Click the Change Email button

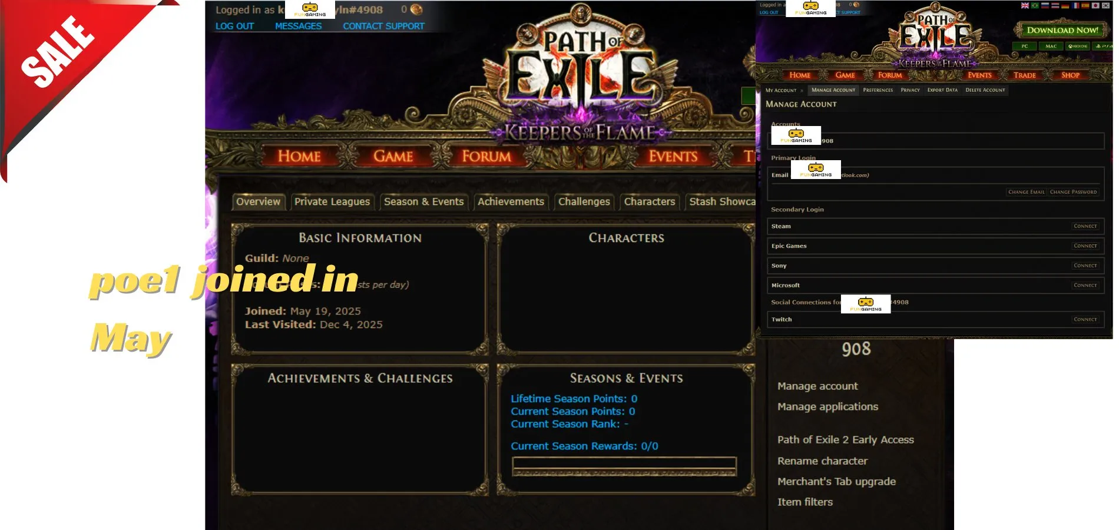click(1027, 192)
